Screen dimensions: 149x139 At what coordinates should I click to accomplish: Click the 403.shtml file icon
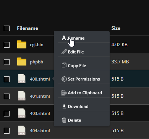(x=22, y=113)
